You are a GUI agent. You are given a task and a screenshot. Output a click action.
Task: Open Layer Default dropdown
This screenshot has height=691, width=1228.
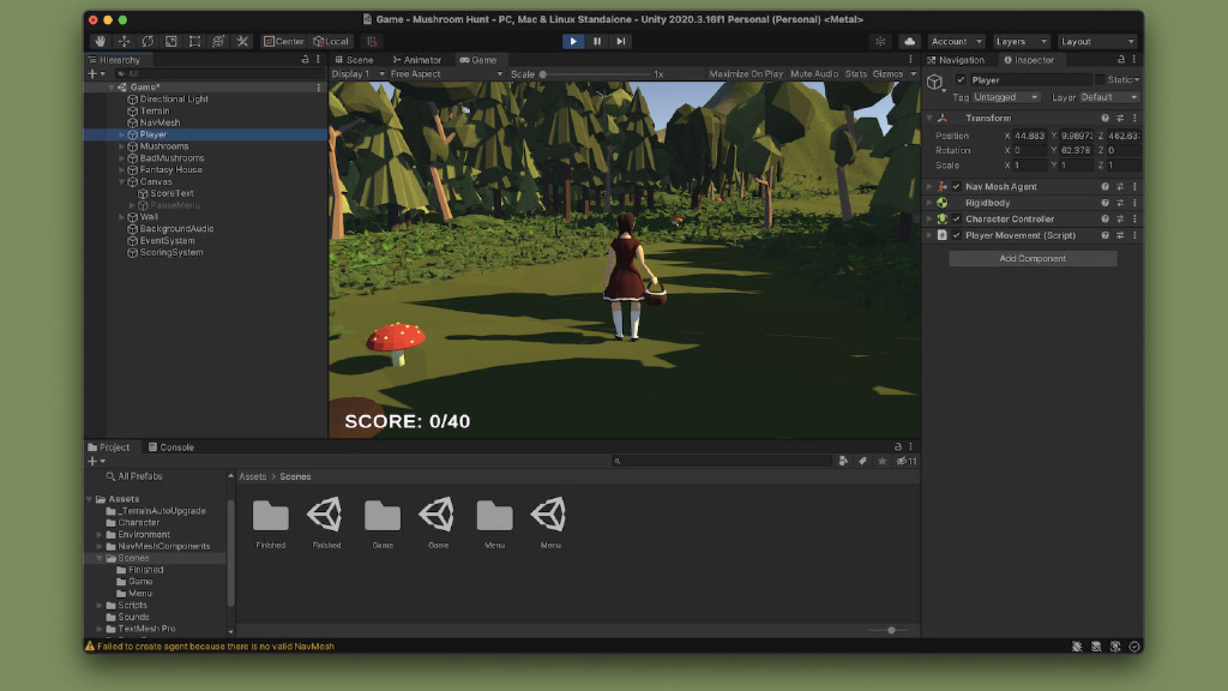click(1109, 97)
